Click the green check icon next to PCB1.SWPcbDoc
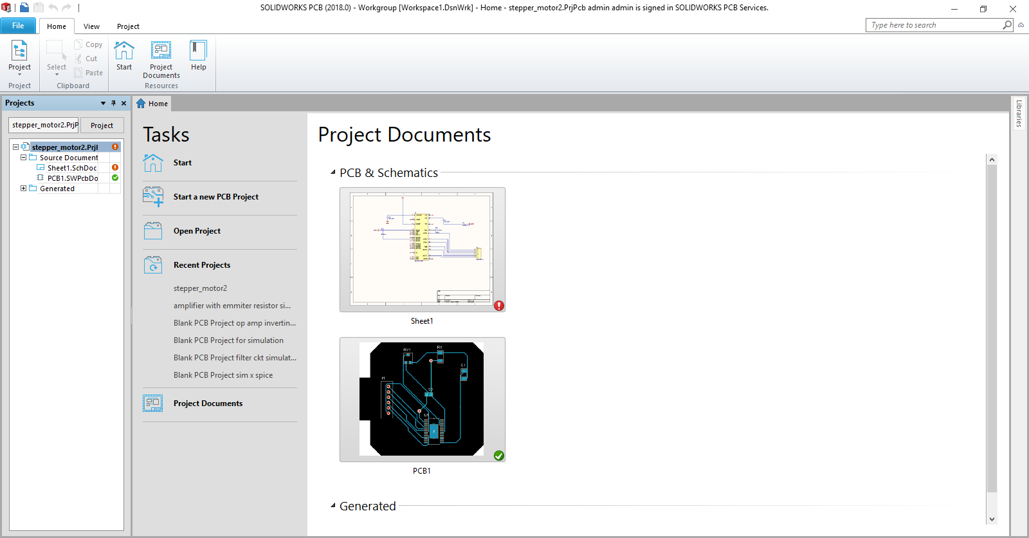Image resolution: width=1029 pixels, height=538 pixels. click(x=115, y=178)
